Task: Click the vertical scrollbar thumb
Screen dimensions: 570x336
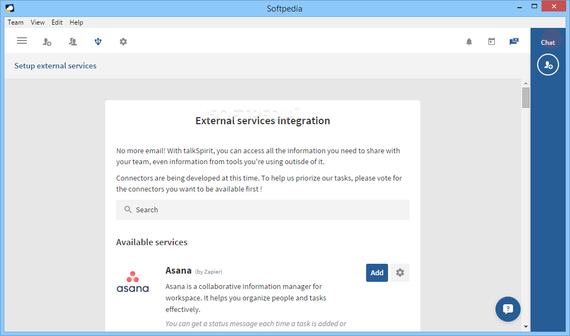Action: click(526, 97)
